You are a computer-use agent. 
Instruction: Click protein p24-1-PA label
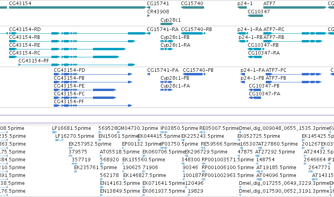(x=253, y=70)
